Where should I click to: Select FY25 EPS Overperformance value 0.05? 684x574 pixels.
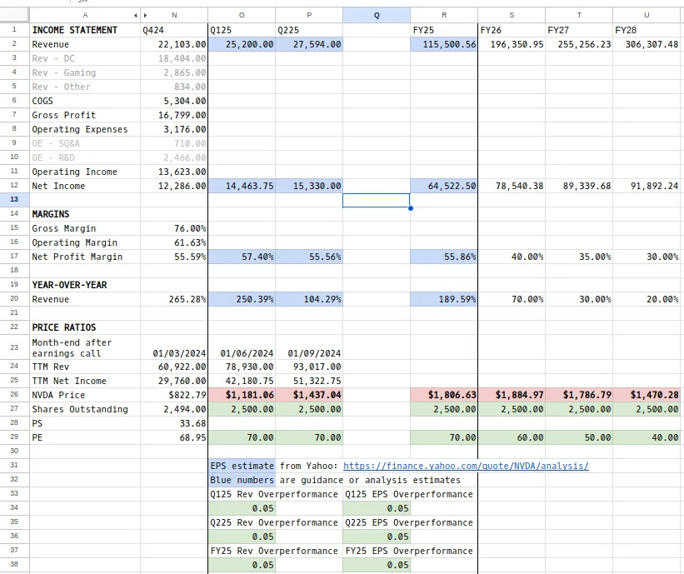377,566
